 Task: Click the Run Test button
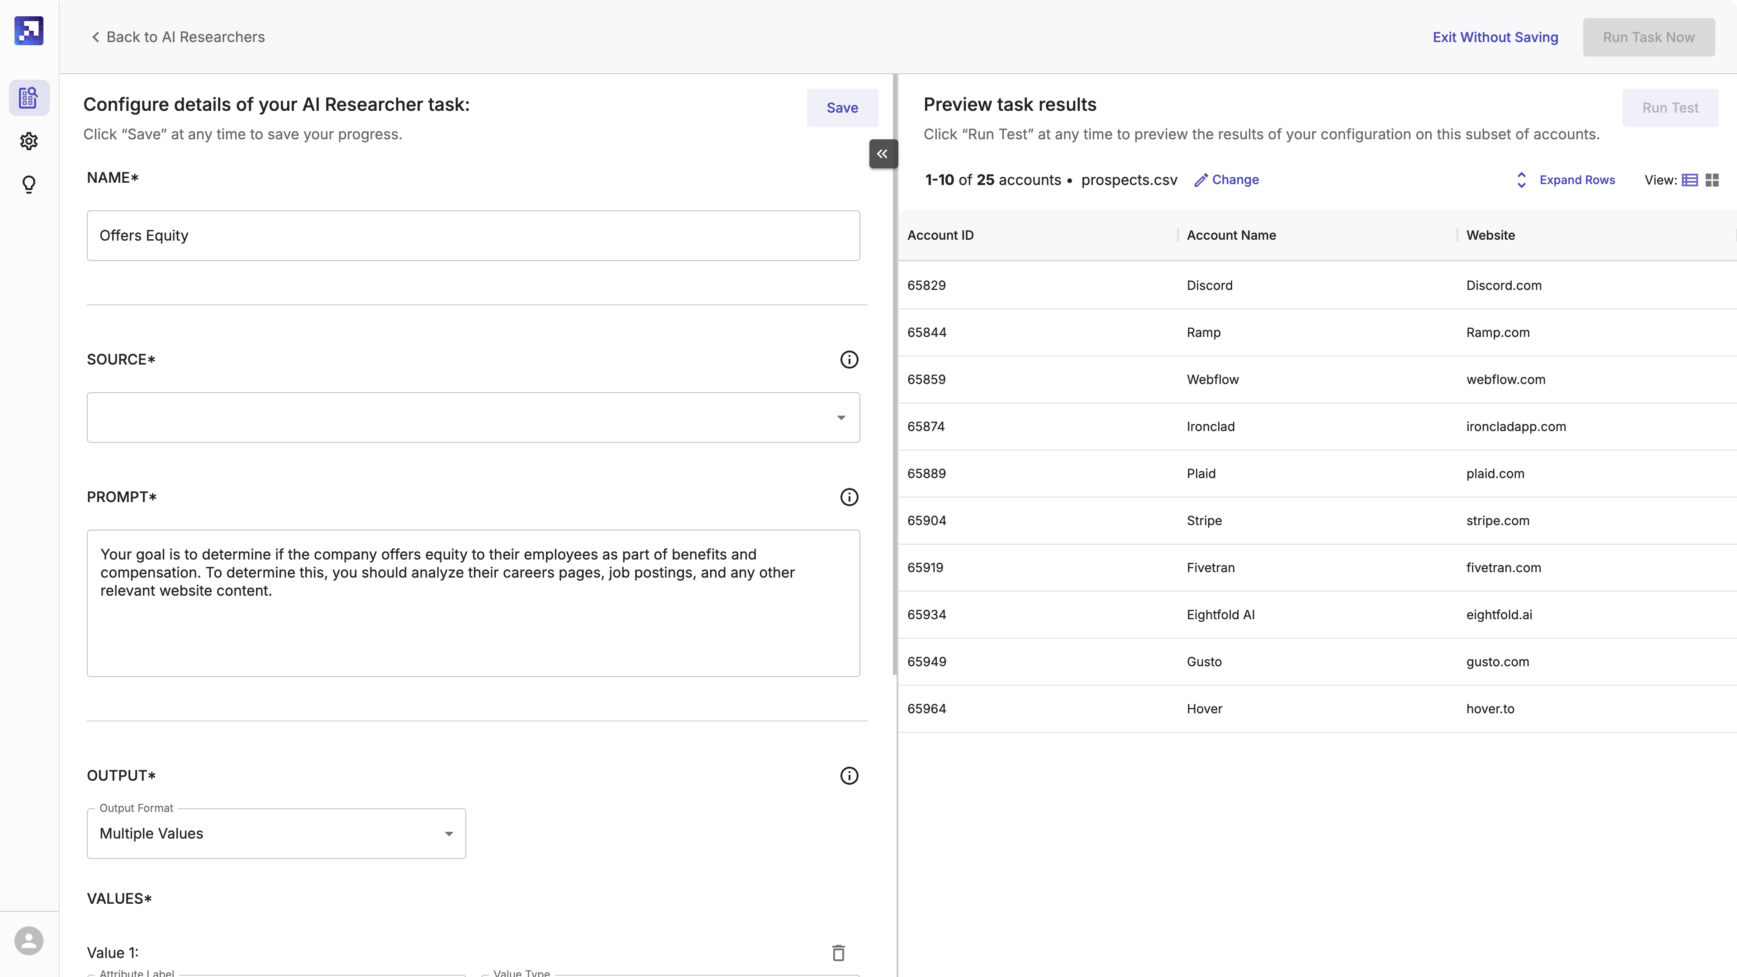coord(1670,107)
